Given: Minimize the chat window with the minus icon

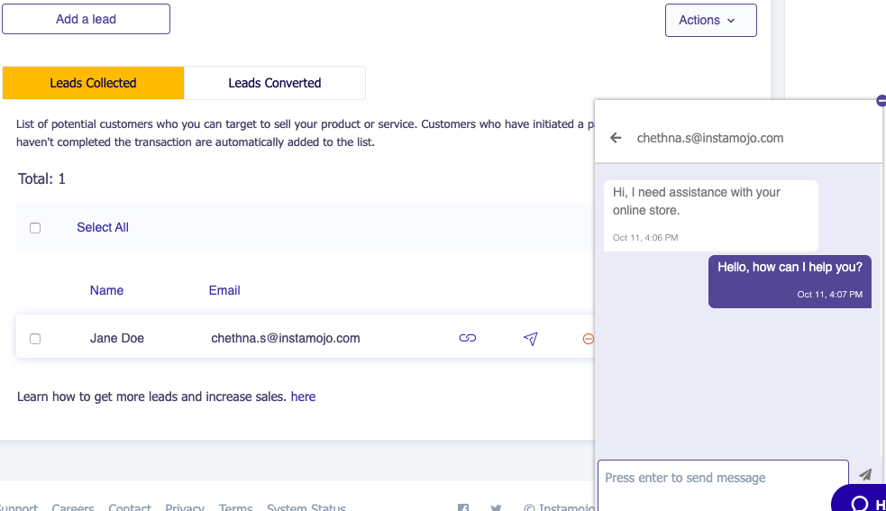Looking at the screenshot, I should tap(881, 101).
